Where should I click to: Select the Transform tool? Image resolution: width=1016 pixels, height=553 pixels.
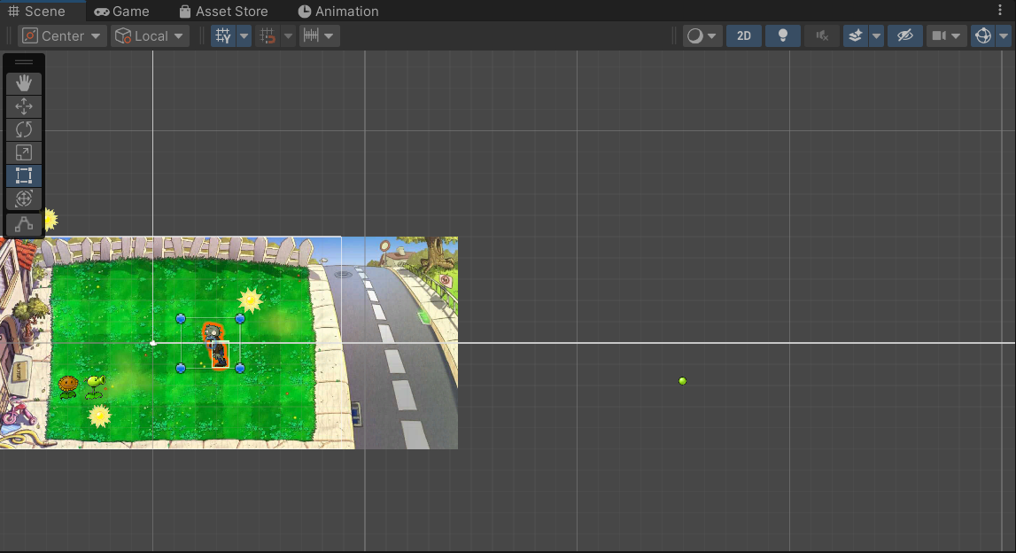(24, 199)
